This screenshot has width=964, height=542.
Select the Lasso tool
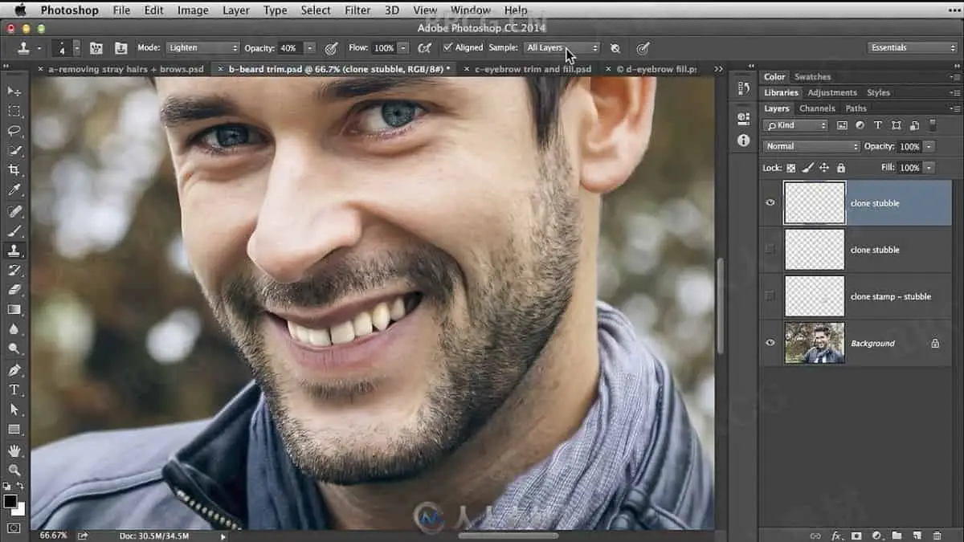[x=14, y=130]
